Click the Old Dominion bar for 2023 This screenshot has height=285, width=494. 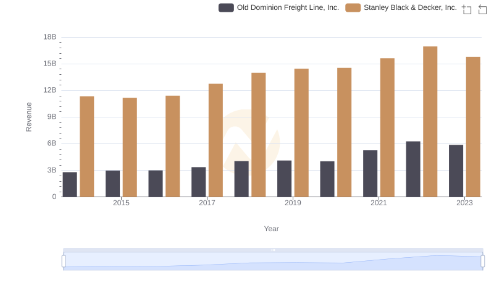(x=456, y=171)
